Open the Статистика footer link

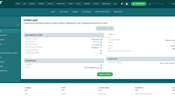[102, 94]
